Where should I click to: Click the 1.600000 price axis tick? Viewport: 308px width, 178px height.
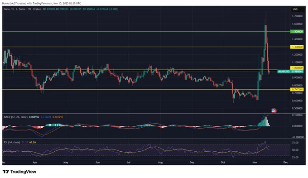[x=297, y=24]
